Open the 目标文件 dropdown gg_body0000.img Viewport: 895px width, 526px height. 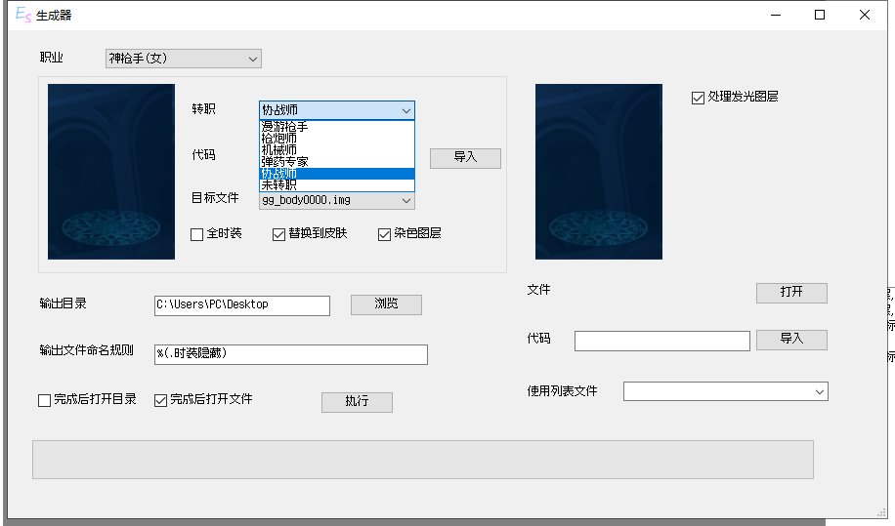tap(337, 201)
